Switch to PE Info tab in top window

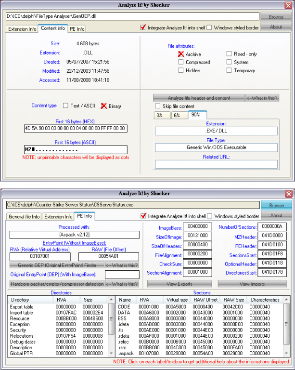point(77,29)
